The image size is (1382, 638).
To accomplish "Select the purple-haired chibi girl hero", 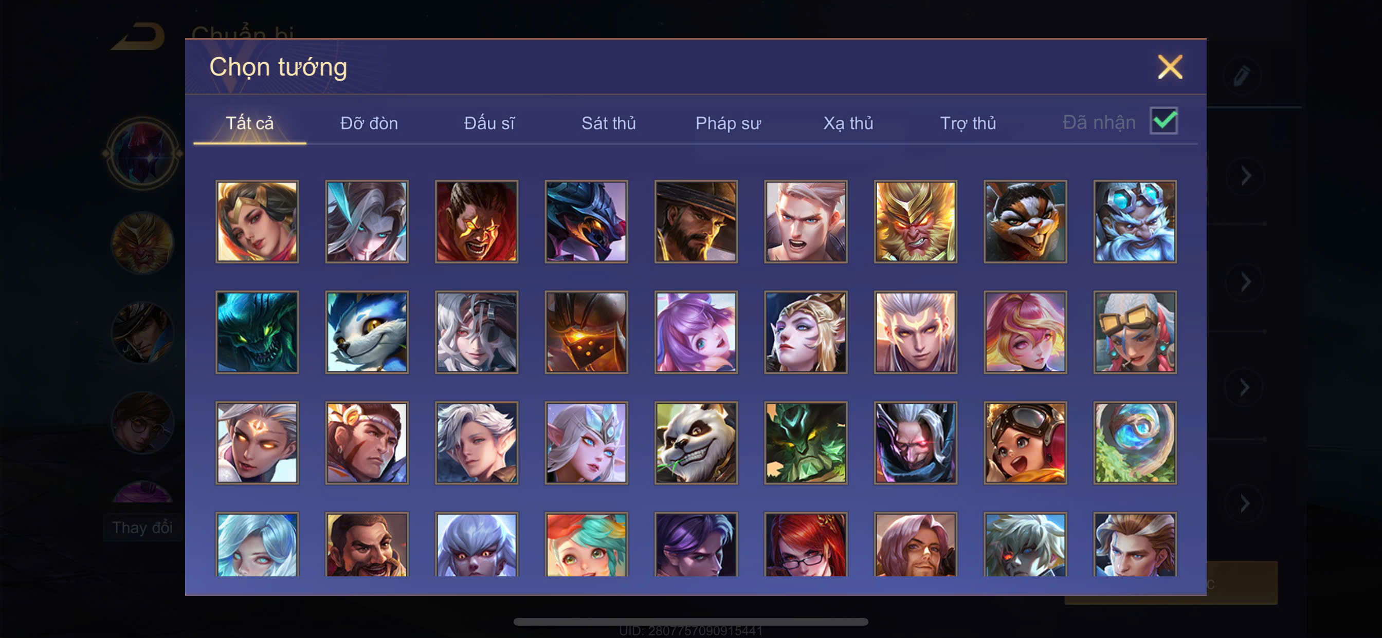I will (696, 332).
